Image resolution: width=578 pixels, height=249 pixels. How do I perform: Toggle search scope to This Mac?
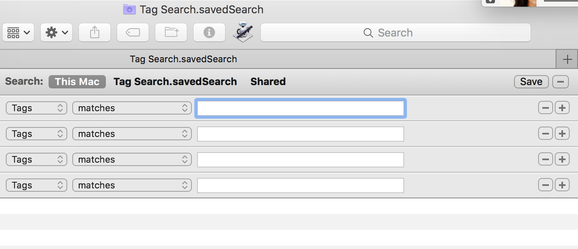(77, 82)
